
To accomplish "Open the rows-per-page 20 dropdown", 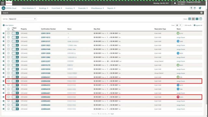I will 178,25.
